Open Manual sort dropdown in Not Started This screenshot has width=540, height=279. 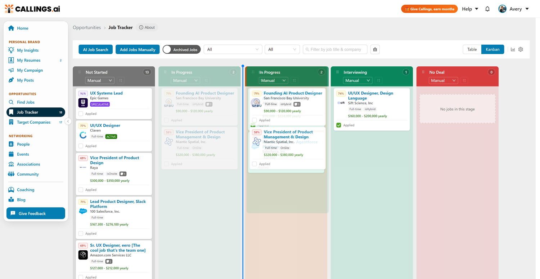100,80
